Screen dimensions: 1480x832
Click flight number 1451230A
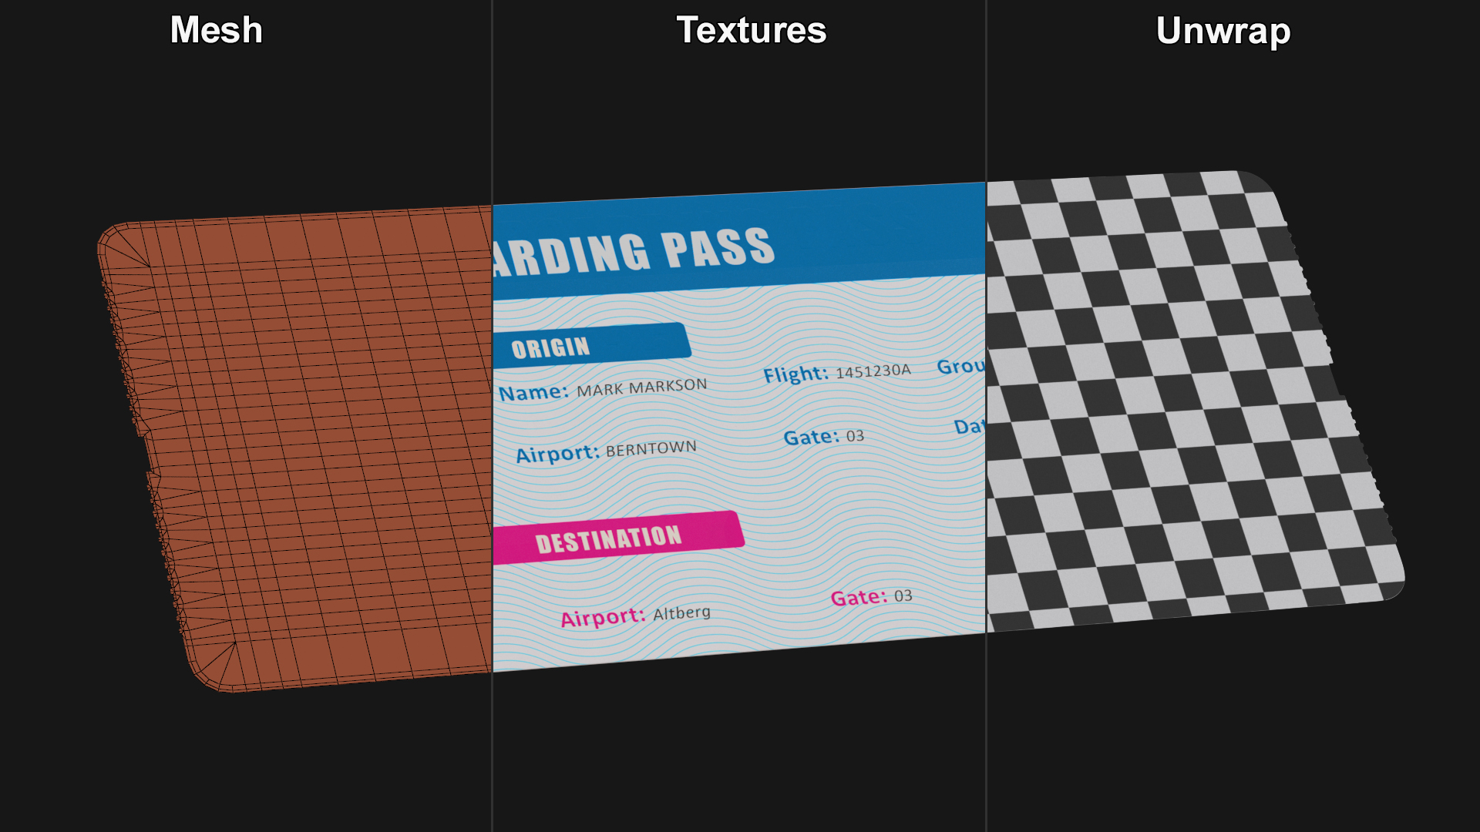[x=873, y=371]
